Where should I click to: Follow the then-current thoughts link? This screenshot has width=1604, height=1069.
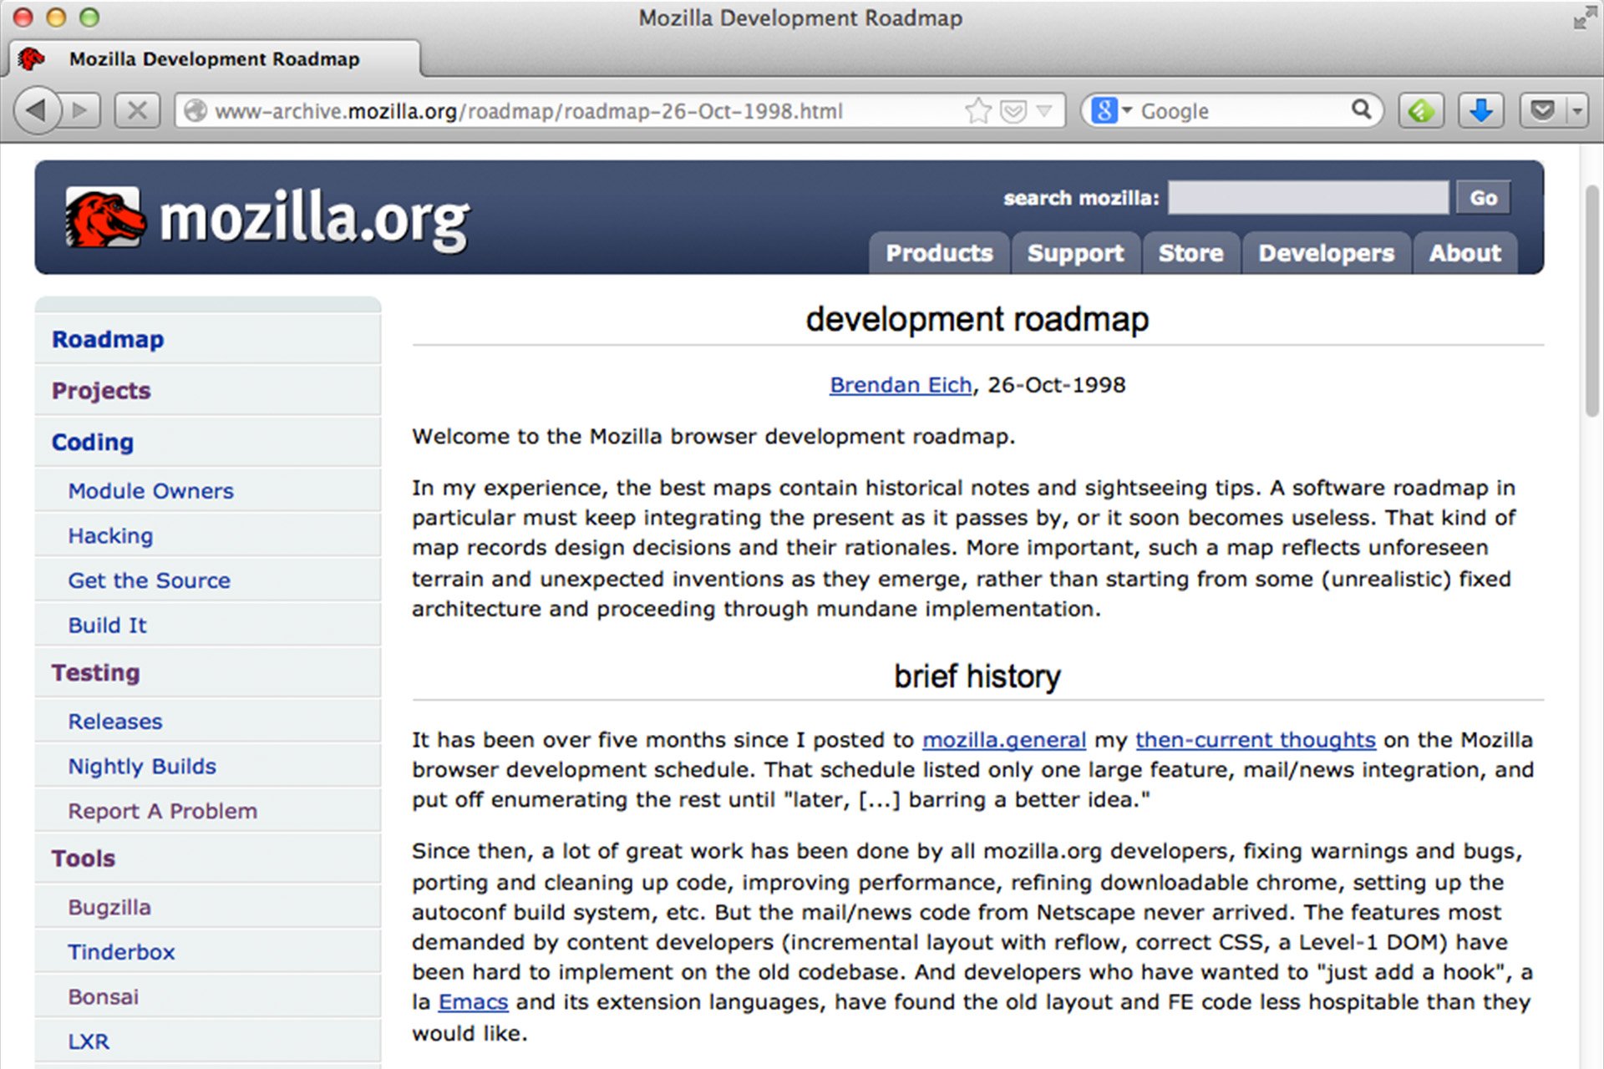pyautogui.click(x=1255, y=740)
